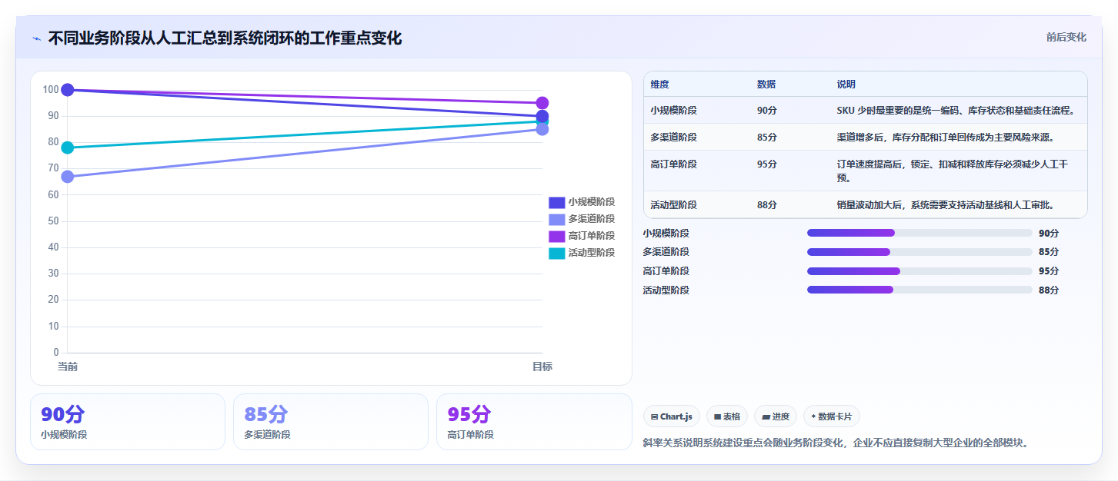Click the 90分 value in the table

pyautogui.click(x=767, y=111)
